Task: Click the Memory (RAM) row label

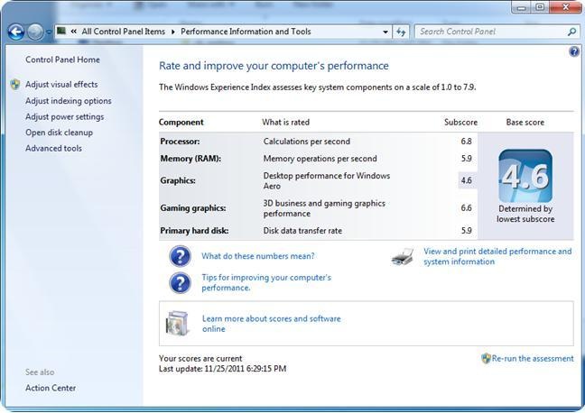Action: pyautogui.click(x=190, y=159)
